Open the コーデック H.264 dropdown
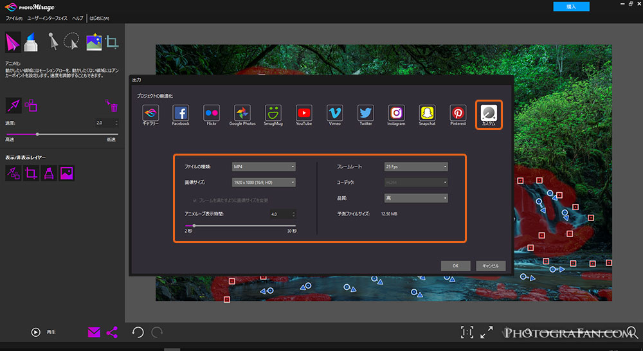The image size is (643, 351). (416, 183)
